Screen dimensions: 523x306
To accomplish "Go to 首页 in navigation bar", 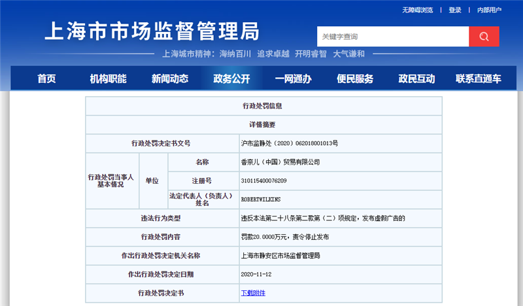I will click(x=46, y=79).
